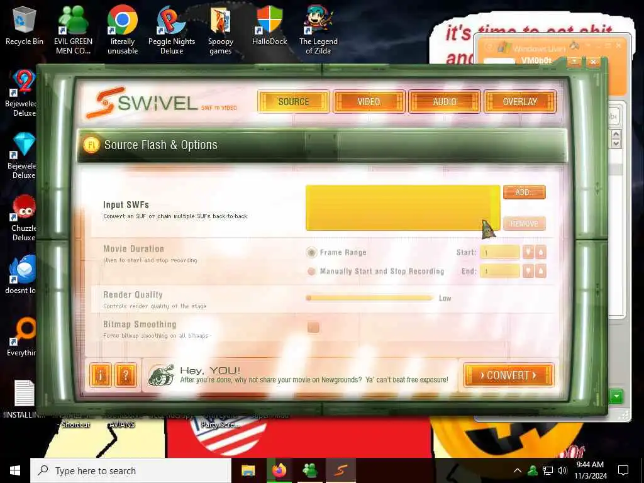
Task: Open Firefox from the taskbar
Action: click(x=279, y=470)
